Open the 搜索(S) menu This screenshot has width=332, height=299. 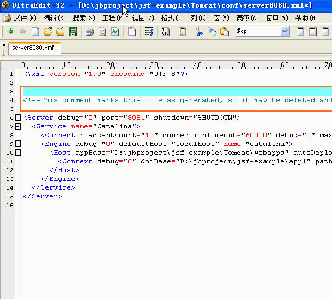pos(84,18)
